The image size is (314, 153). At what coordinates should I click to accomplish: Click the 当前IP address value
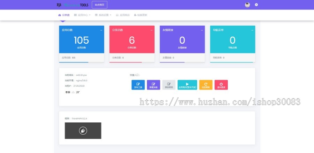click(79, 86)
